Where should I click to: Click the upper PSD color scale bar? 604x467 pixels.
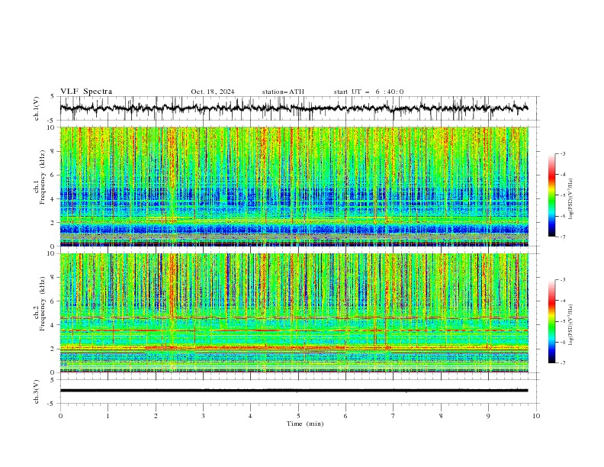pyautogui.click(x=551, y=195)
